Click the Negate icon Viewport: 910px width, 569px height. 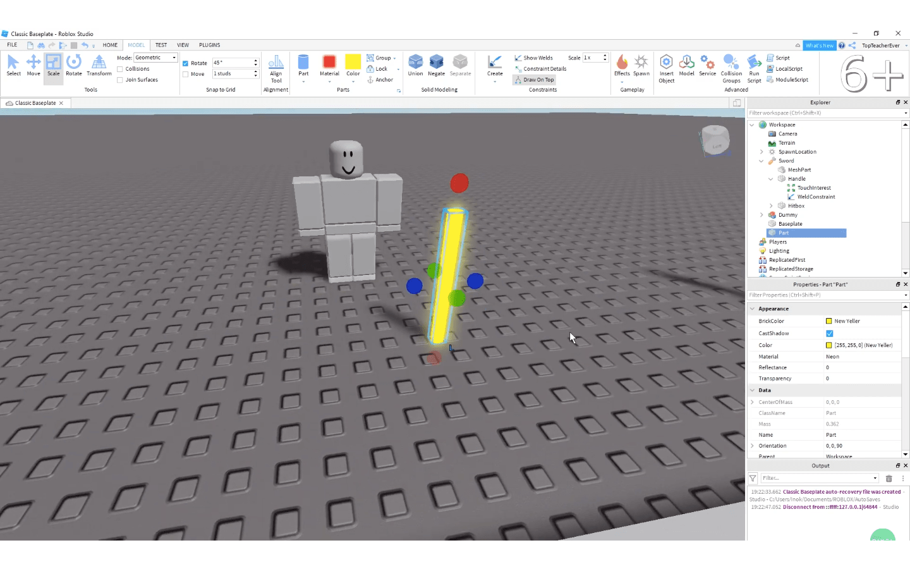437,65
